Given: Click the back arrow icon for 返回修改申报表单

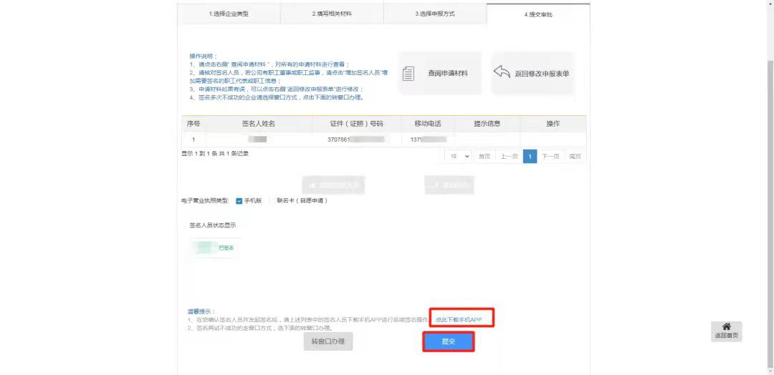Looking at the screenshot, I should [502, 73].
